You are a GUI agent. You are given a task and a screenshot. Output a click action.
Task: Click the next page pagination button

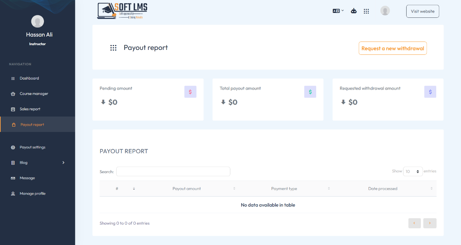coord(430,223)
